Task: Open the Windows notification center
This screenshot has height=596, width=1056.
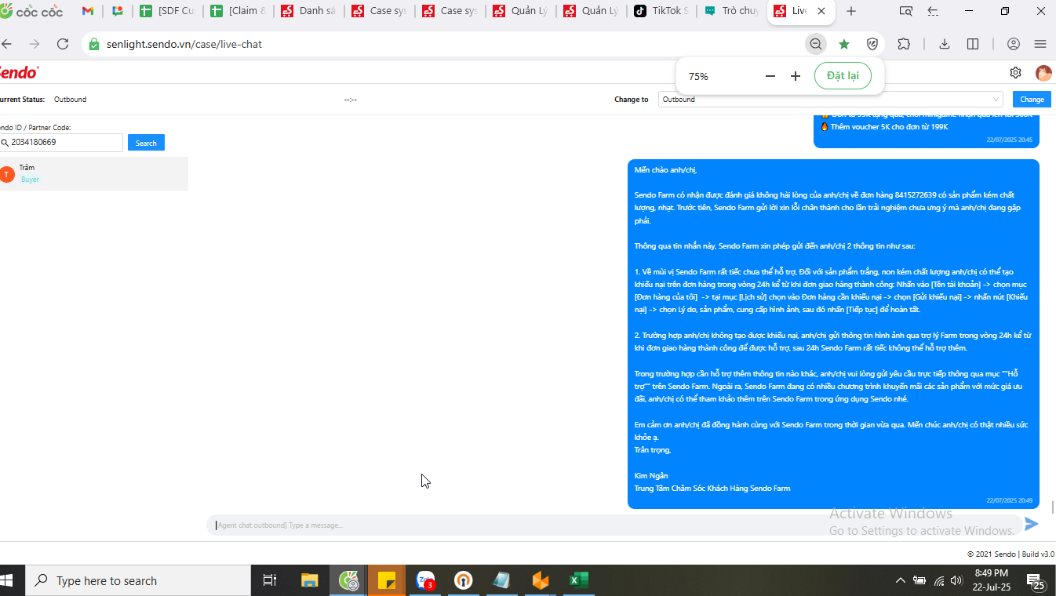Action: pyautogui.click(x=1036, y=581)
